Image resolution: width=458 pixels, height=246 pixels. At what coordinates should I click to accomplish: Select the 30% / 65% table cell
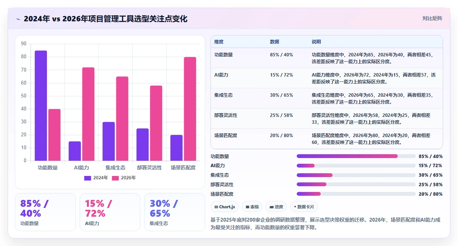[281, 95]
